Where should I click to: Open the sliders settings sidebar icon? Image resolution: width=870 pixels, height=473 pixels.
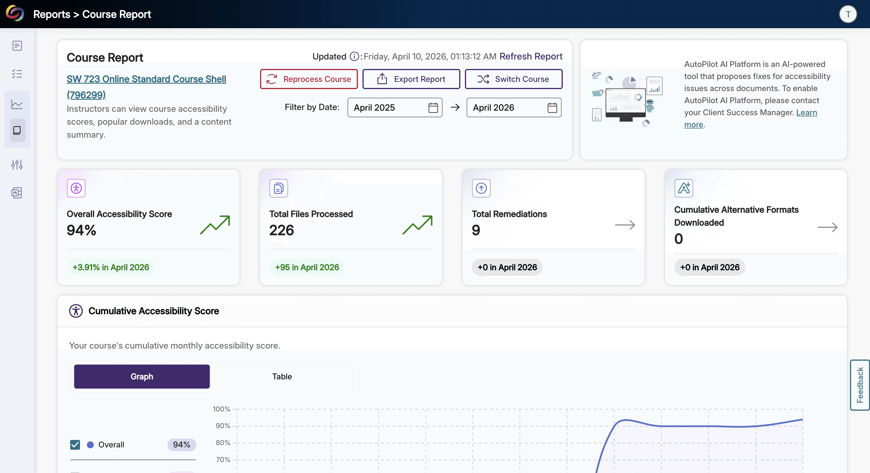coord(17,165)
